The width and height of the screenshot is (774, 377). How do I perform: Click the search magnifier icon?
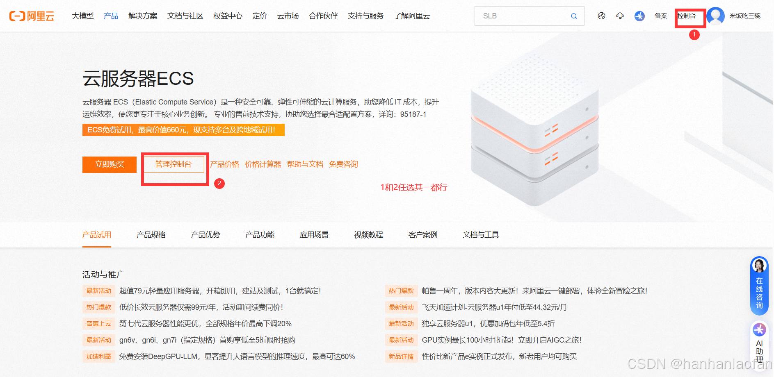tap(574, 16)
